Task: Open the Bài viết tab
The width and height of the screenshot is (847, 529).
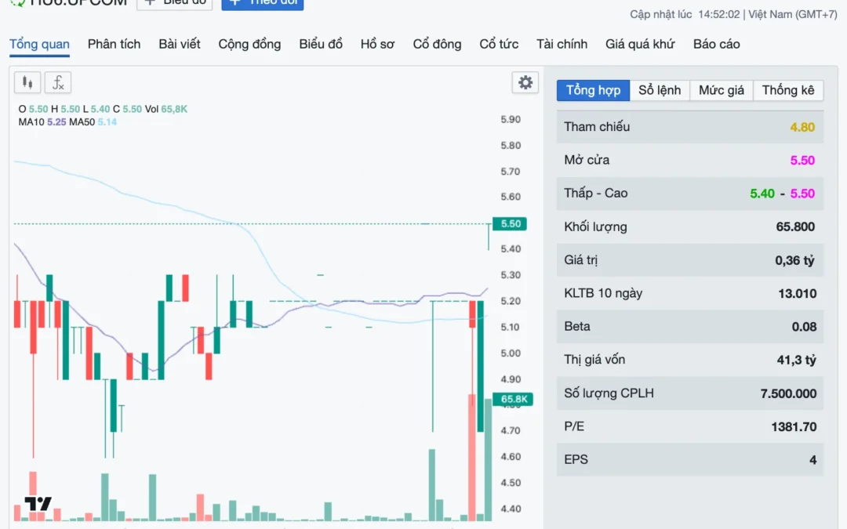Action: [x=180, y=44]
